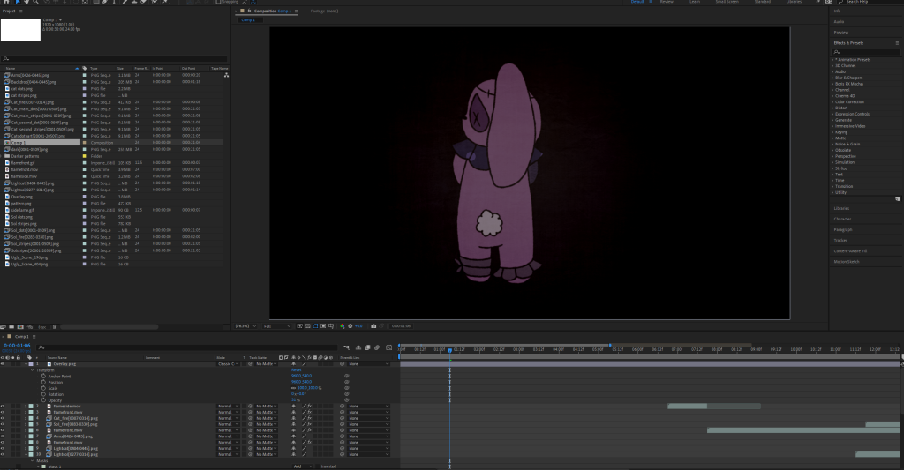Hide Lightsol[0277-0314].png layer eye
Viewport: 904px width, 470px height.
coord(3,454)
